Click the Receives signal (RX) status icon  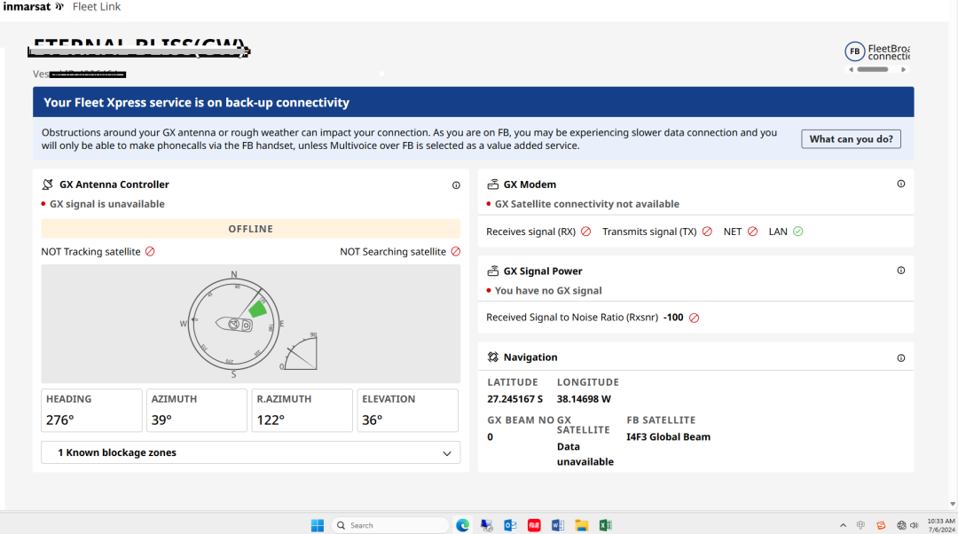pos(586,232)
